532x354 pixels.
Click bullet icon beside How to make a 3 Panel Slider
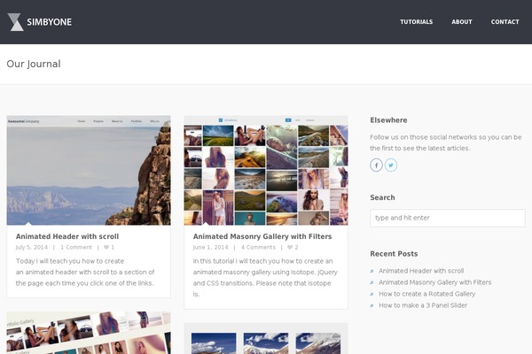(372, 305)
